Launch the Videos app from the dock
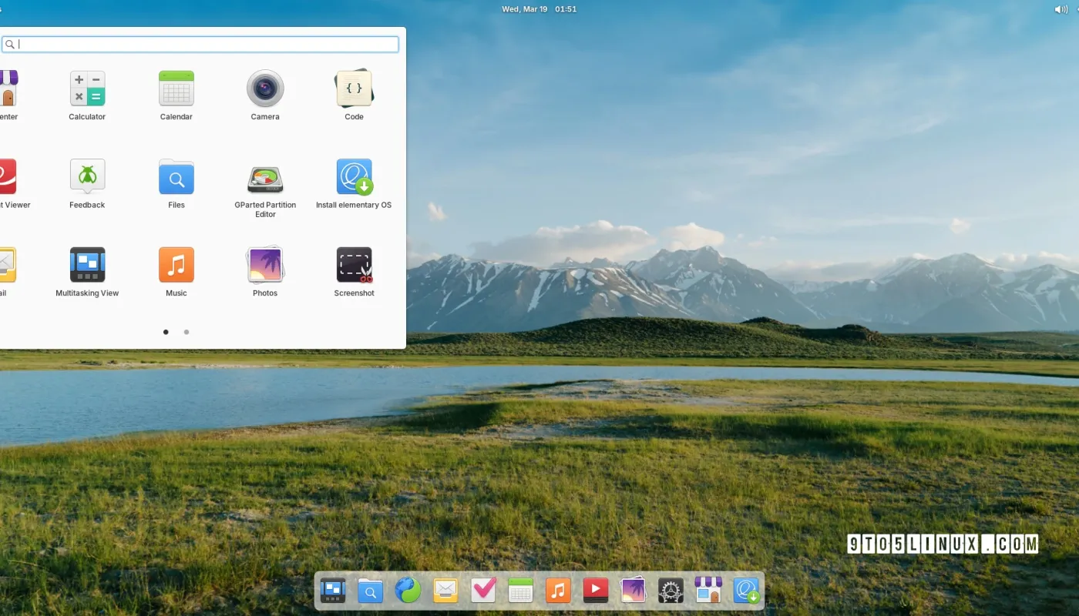The image size is (1079, 616). tap(595, 590)
